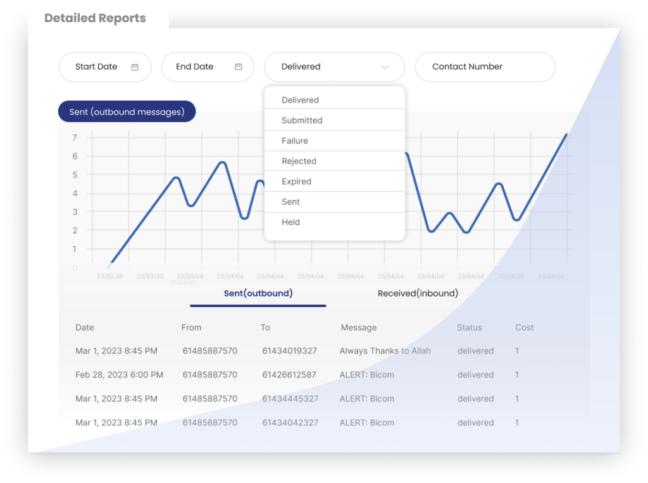Open the Start Date calendar icon
The height and width of the screenshot is (483, 648).
tap(134, 66)
